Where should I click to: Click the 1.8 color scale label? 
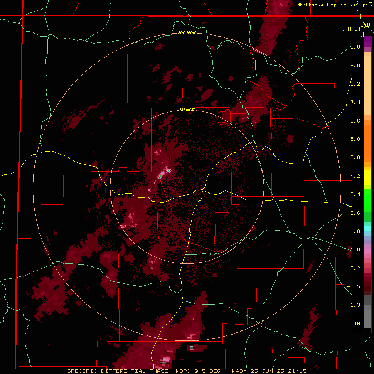pyautogui.click(x=355, y=231)
